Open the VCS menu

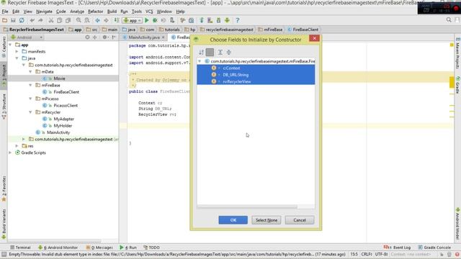pyautogui.click(x=149, y=12)
